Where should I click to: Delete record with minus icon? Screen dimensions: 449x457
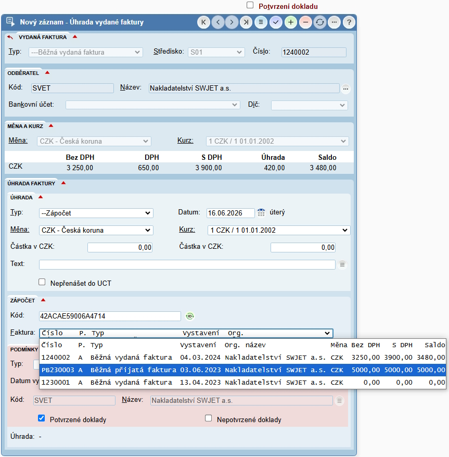[x=305, y=22]
